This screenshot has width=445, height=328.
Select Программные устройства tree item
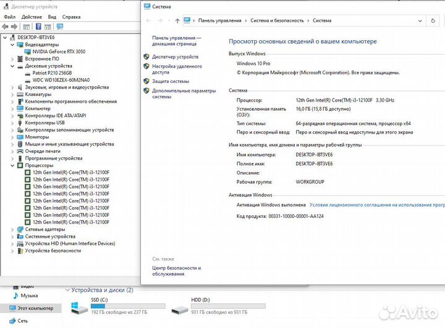(x=54, y=158)
